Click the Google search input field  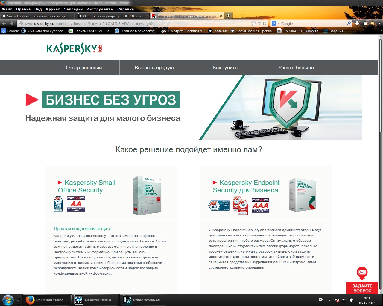click(313, 23)
